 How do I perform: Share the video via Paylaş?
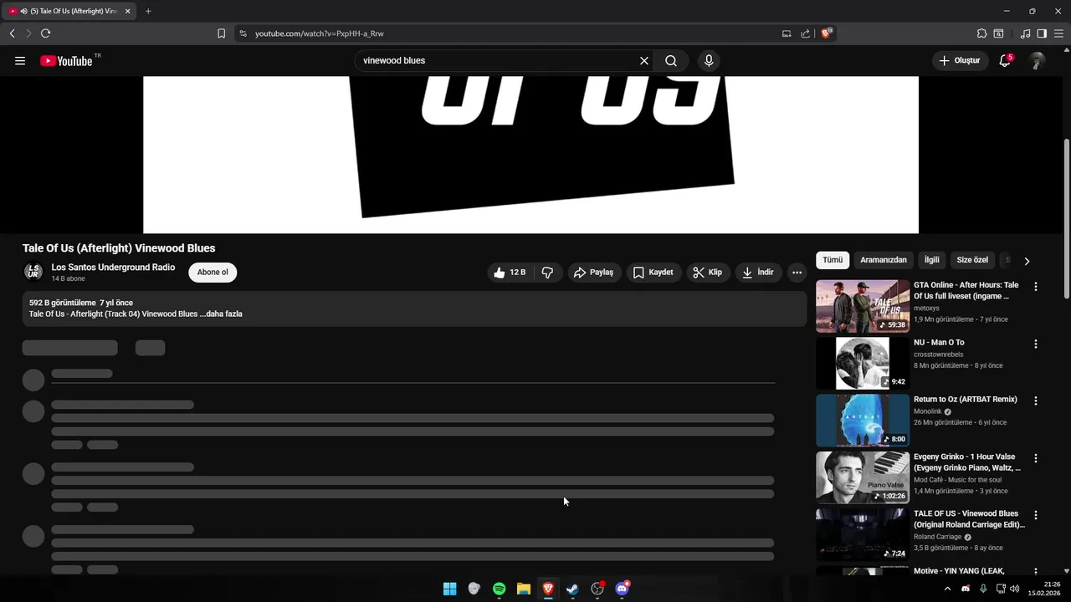(593, 273)
